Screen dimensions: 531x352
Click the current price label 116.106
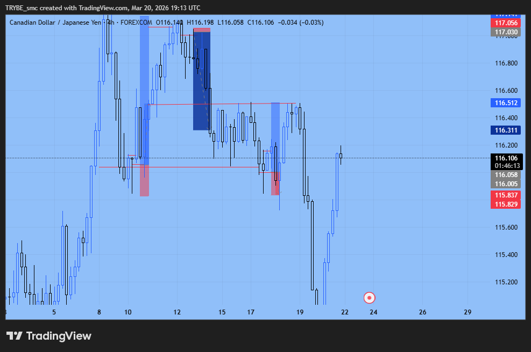pyautogui.click(x=506, y=158)
